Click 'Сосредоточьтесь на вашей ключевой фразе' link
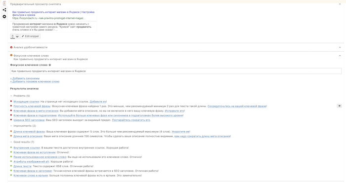 pos(237,106)
